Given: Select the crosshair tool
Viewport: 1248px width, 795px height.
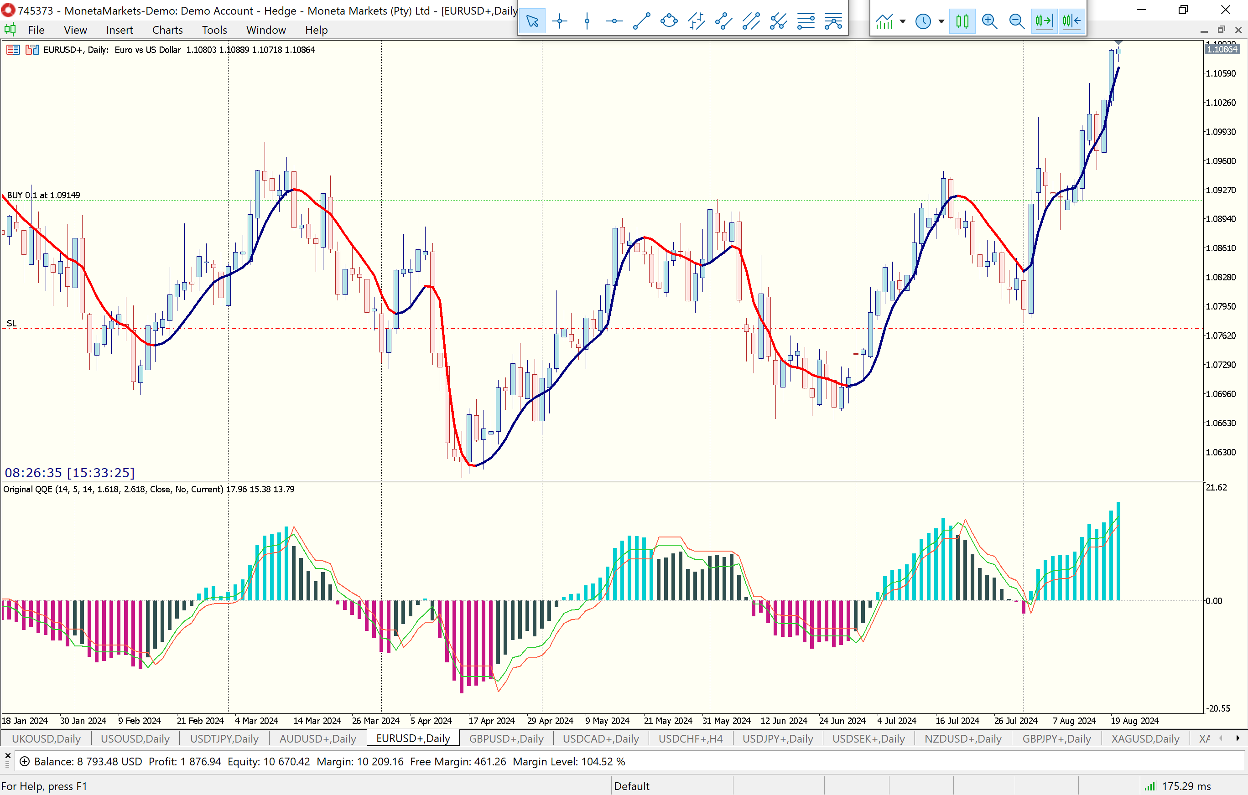Looking at the screenshot, I should click(560, 21).
